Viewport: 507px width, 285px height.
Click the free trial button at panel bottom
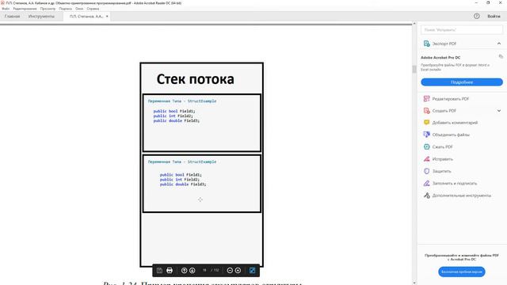[x=462, y=272]
